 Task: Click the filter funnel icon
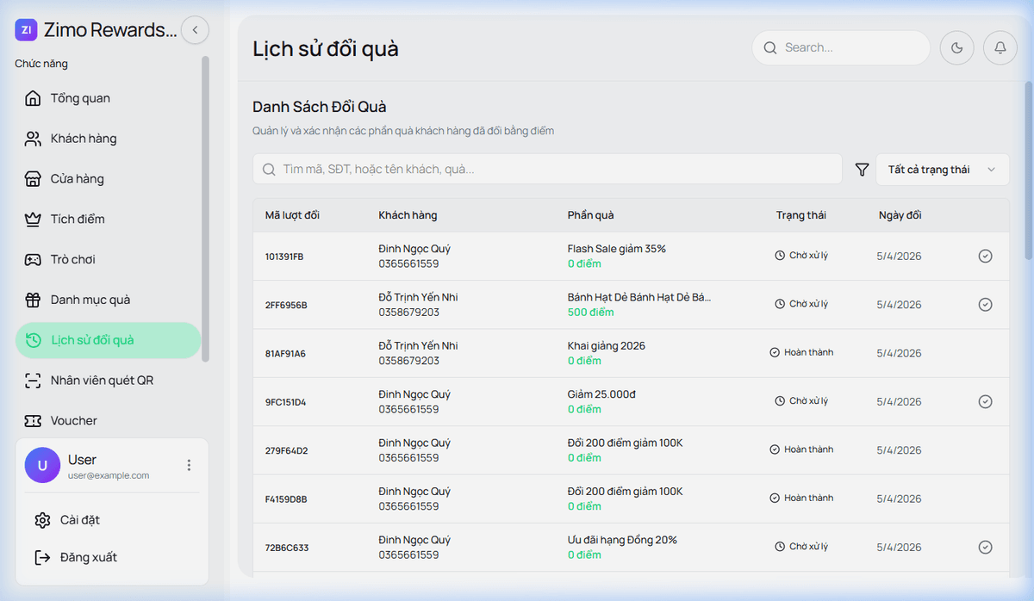coord(862,170)
